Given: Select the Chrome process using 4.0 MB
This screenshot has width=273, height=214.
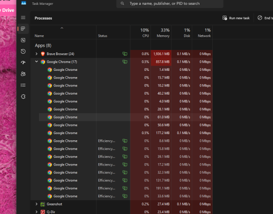Looking at the screenshot, I should 125,101.
